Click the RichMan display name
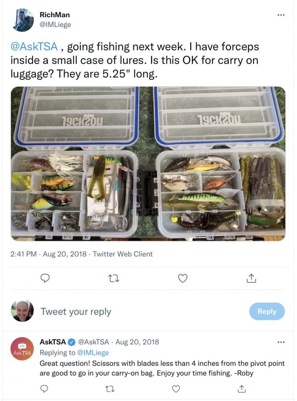 pyautogui.click(x=55, y=15)
